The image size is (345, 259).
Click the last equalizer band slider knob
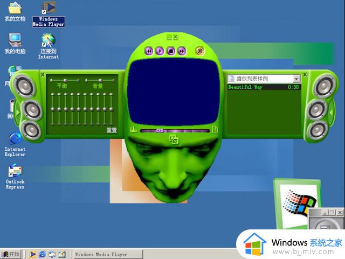[x=112, y=109]
